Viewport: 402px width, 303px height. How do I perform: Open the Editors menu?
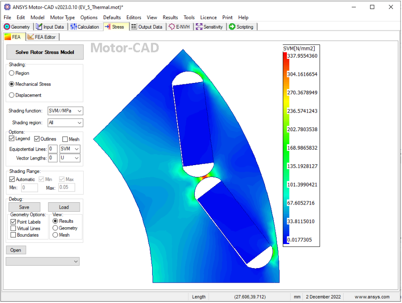point(134,17)
